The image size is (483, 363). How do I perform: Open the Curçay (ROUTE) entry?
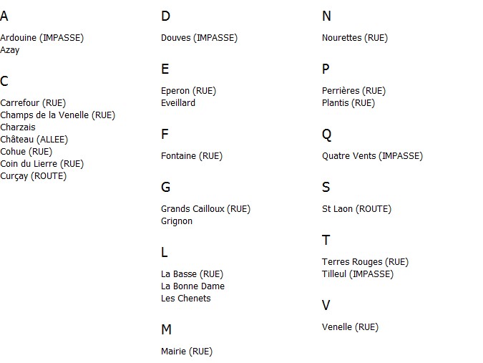33,176
